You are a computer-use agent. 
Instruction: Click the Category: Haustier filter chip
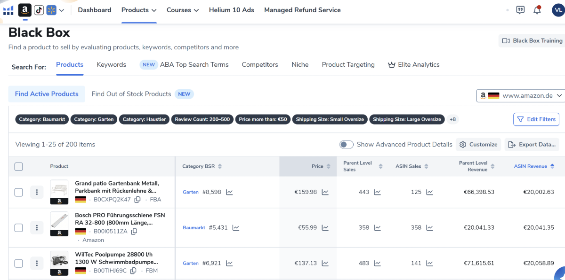point(144,119)
